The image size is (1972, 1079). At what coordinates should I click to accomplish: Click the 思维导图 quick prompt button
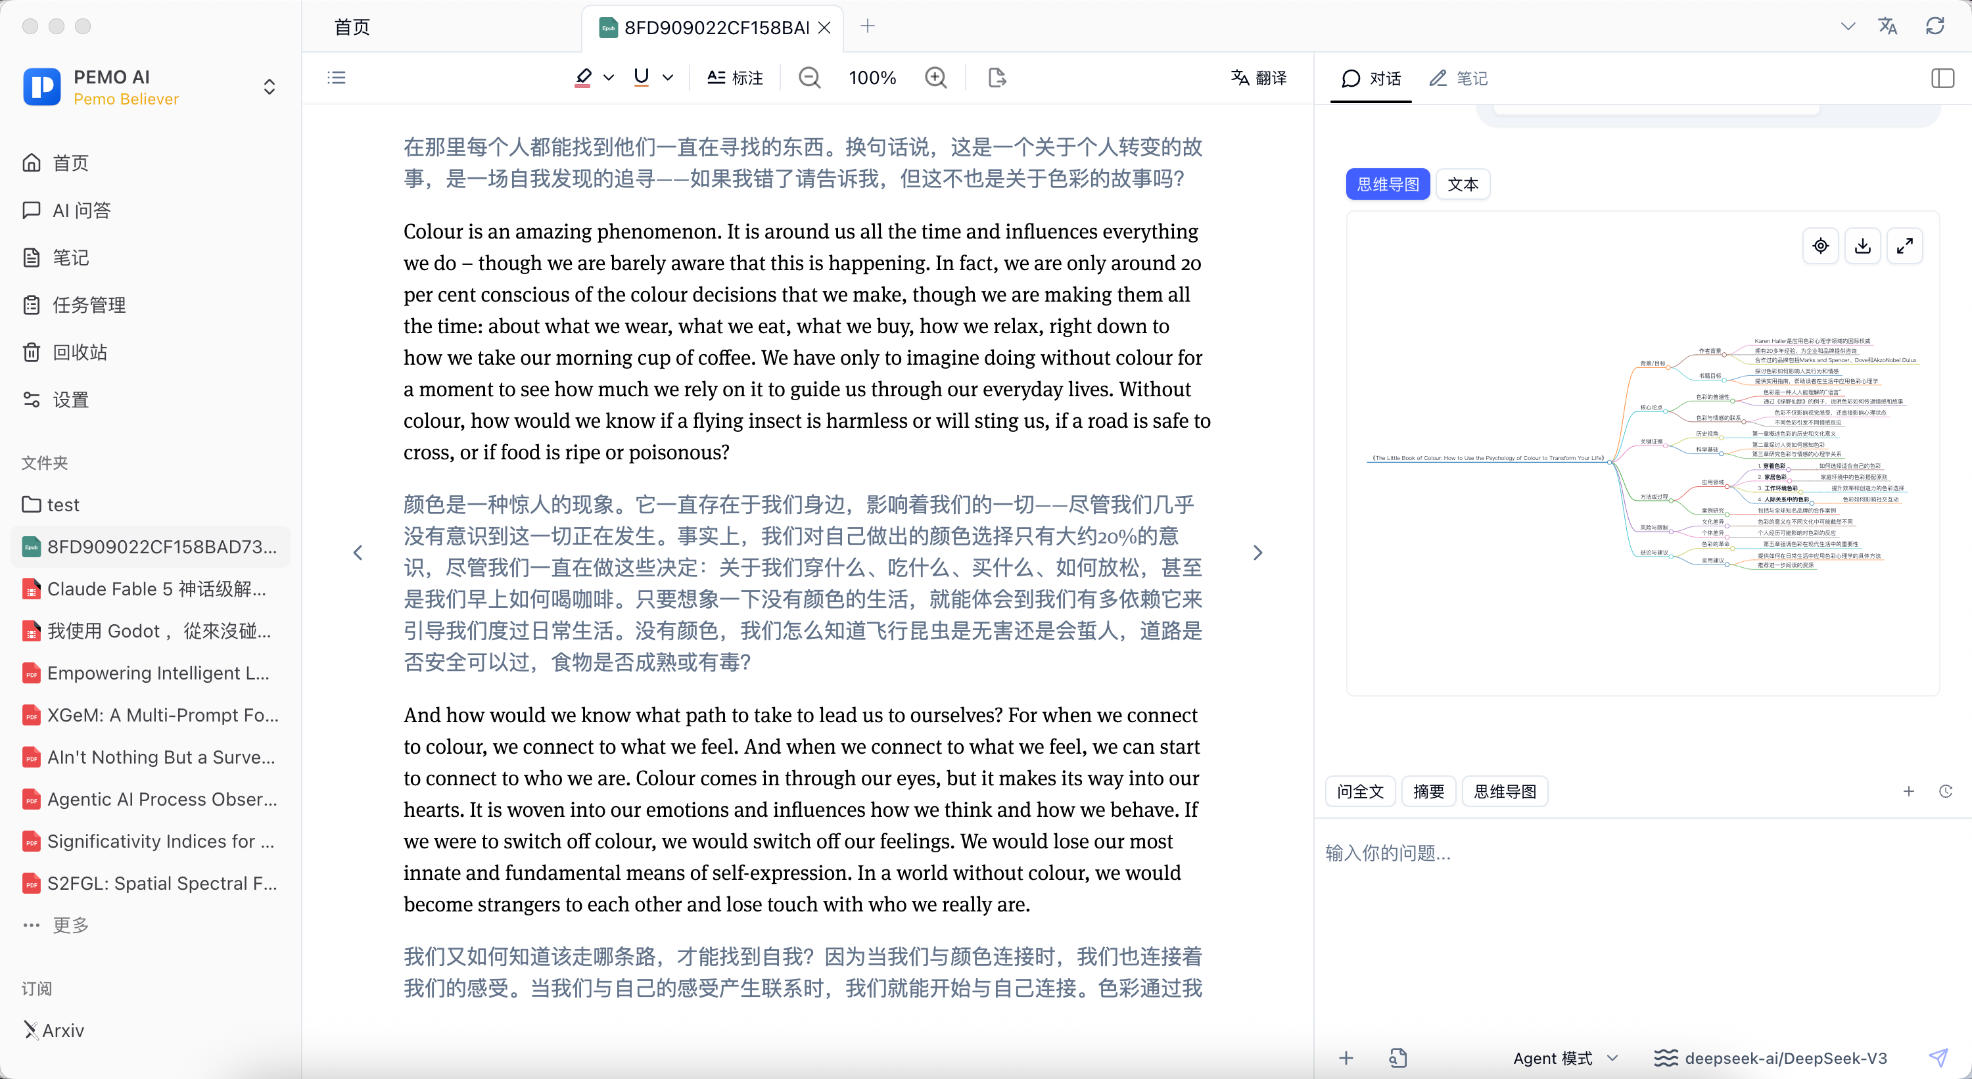click(x=1505, y=791)
